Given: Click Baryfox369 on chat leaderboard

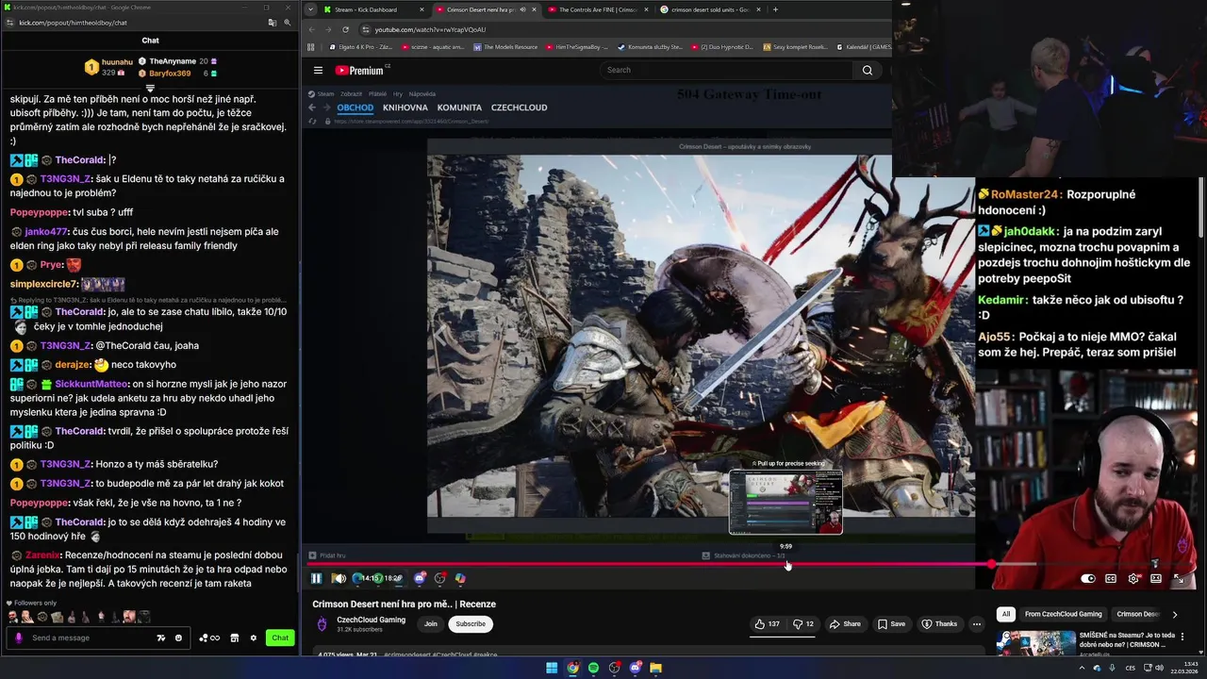Looking at the screenshot, I should pos(170,74).
